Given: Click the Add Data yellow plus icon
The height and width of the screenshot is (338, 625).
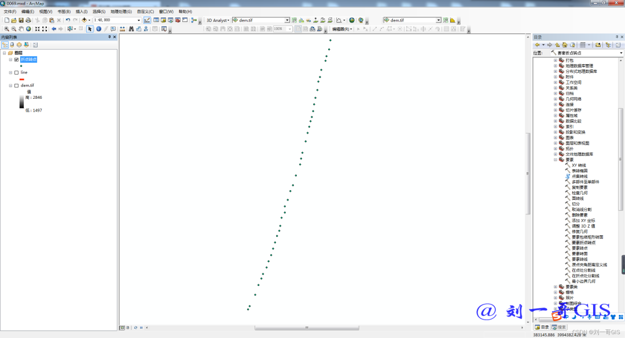Looking at the screenshot, I should 84,20.
